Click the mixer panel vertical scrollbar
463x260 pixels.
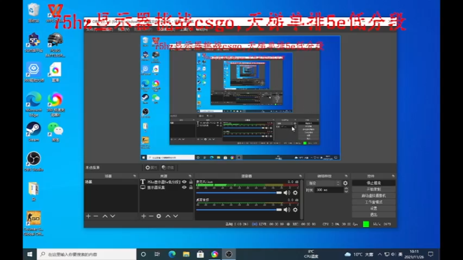coord(302,199)
